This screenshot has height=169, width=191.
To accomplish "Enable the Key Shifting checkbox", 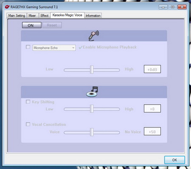I will pos(28,102).
